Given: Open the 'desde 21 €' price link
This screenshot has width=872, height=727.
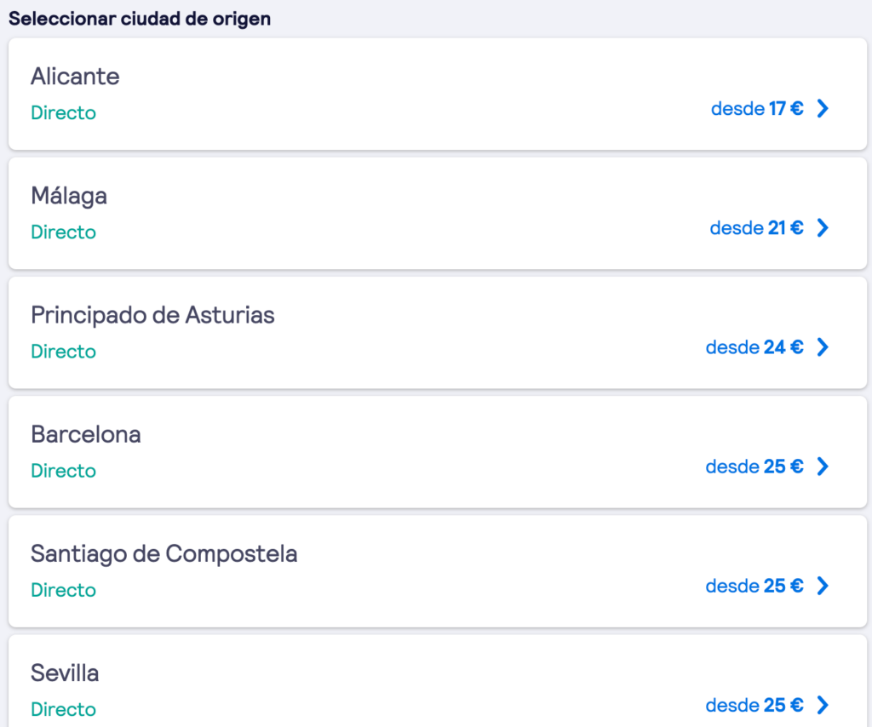Looking at the screenshot, I should pos(756,228).
